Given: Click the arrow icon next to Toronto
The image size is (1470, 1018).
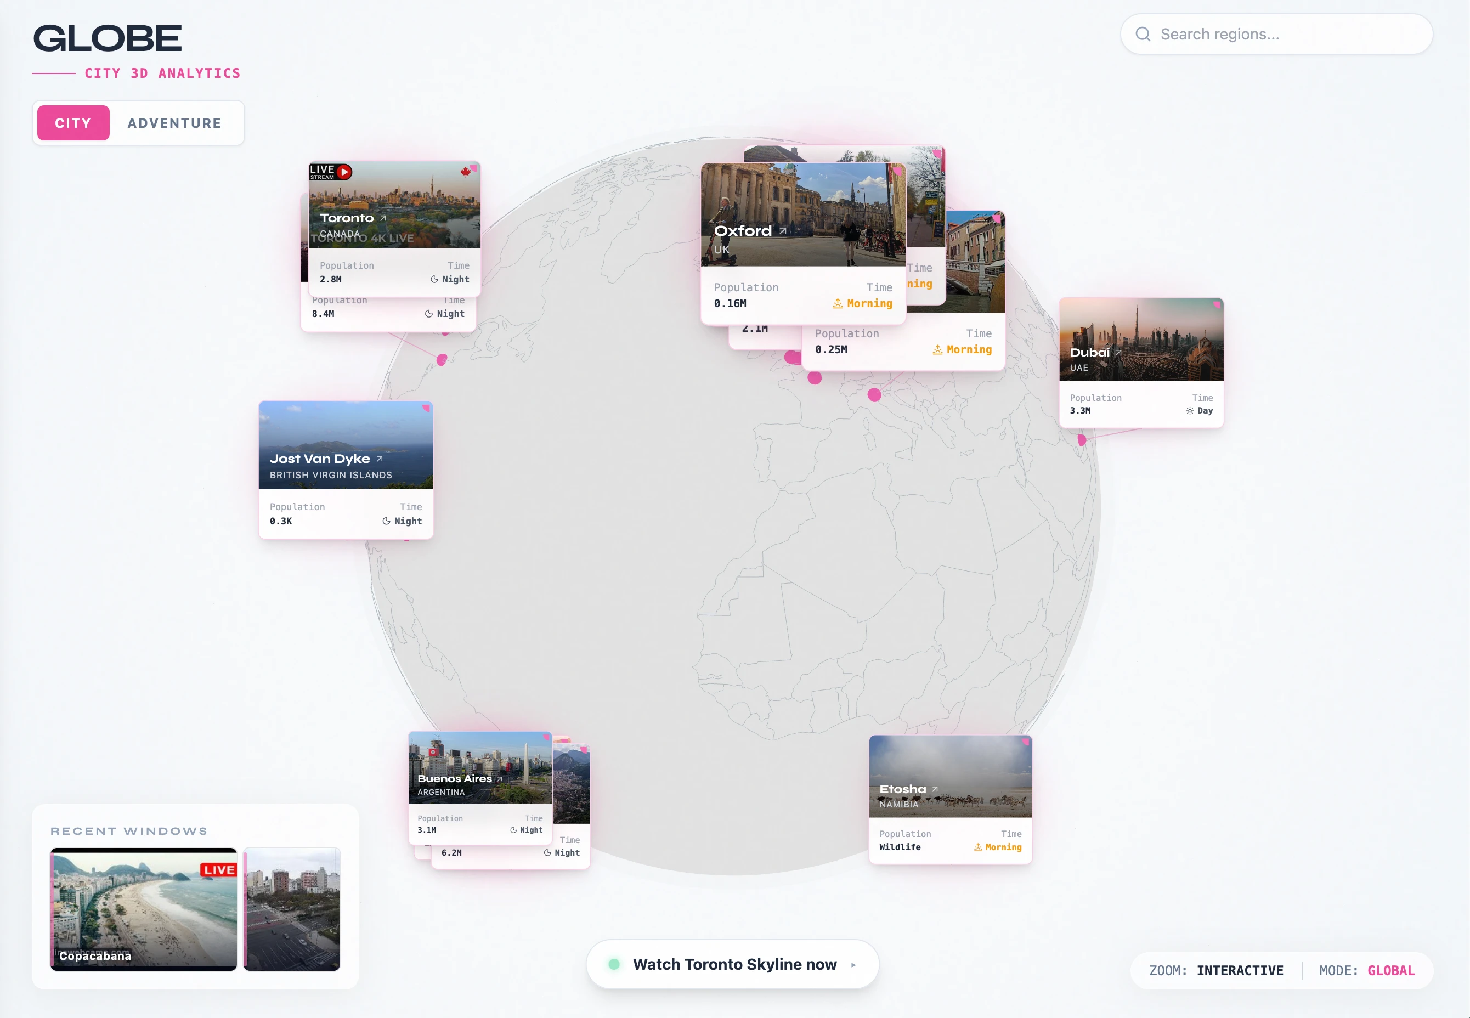Looking at the screenshot, I should (x=383, y=218).
